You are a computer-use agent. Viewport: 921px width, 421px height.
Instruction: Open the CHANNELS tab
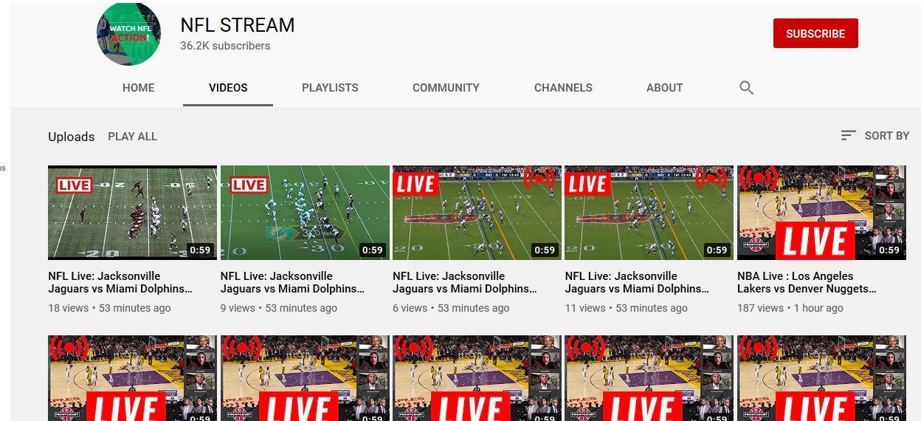click(x=563, y=88)
